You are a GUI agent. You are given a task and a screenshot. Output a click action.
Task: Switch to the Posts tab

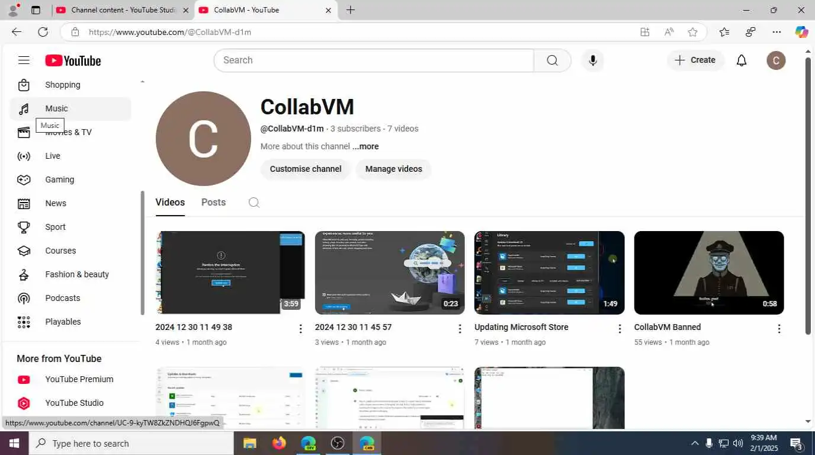(x=213, y=203)
